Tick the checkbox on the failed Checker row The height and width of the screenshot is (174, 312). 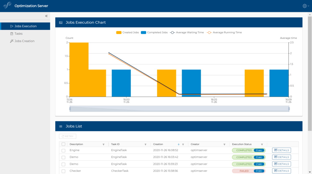[63, 171]
